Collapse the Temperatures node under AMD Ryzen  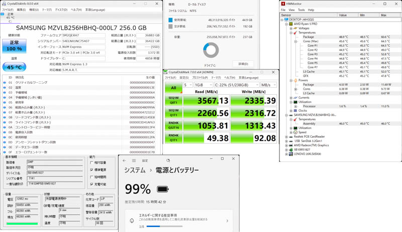tap(291, 33)
